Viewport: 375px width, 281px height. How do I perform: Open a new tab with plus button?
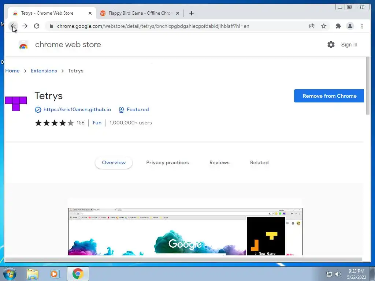point(191,13)
